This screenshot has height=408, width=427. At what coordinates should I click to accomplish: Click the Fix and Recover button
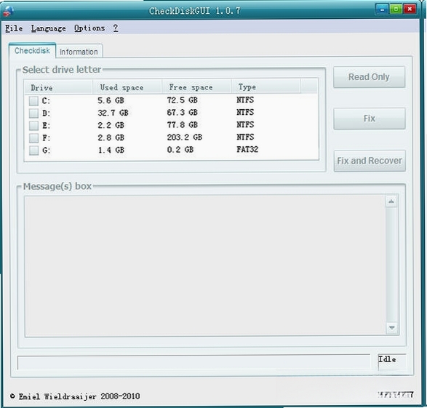[370, 161]
